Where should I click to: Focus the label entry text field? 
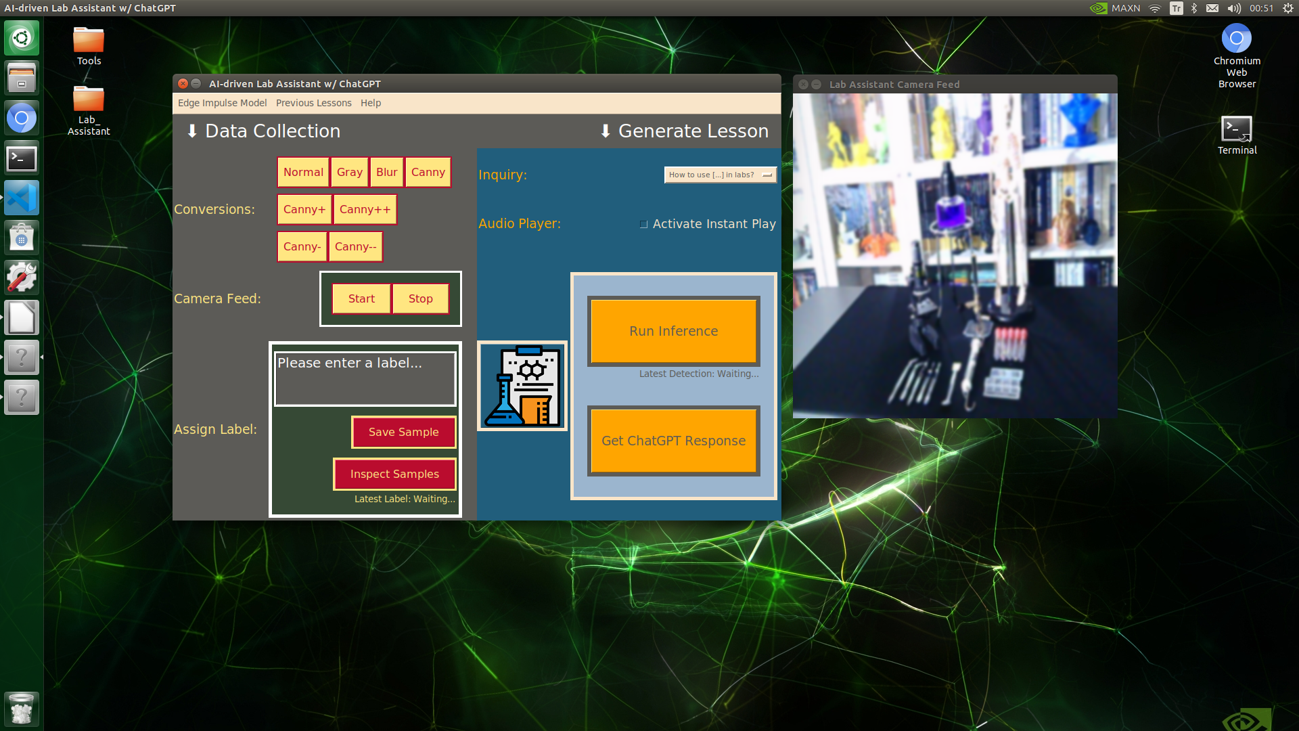(x=365, y=378)
